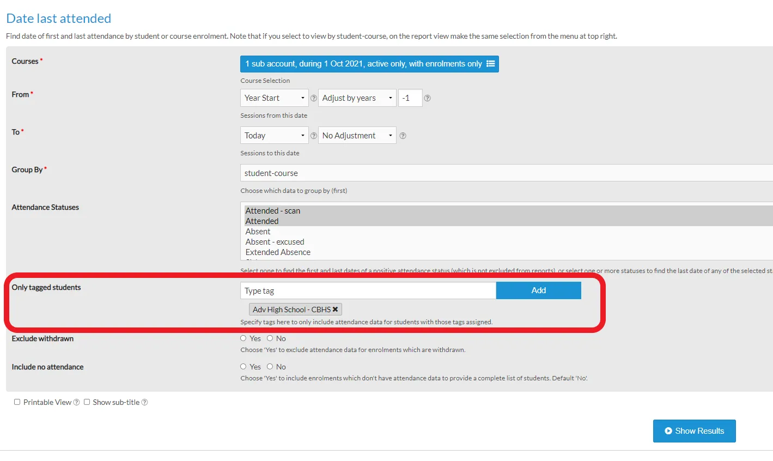Viewport: 773px width, 461px height.
Task: Open the course selection list icon
Action: [x=490, y=64]
